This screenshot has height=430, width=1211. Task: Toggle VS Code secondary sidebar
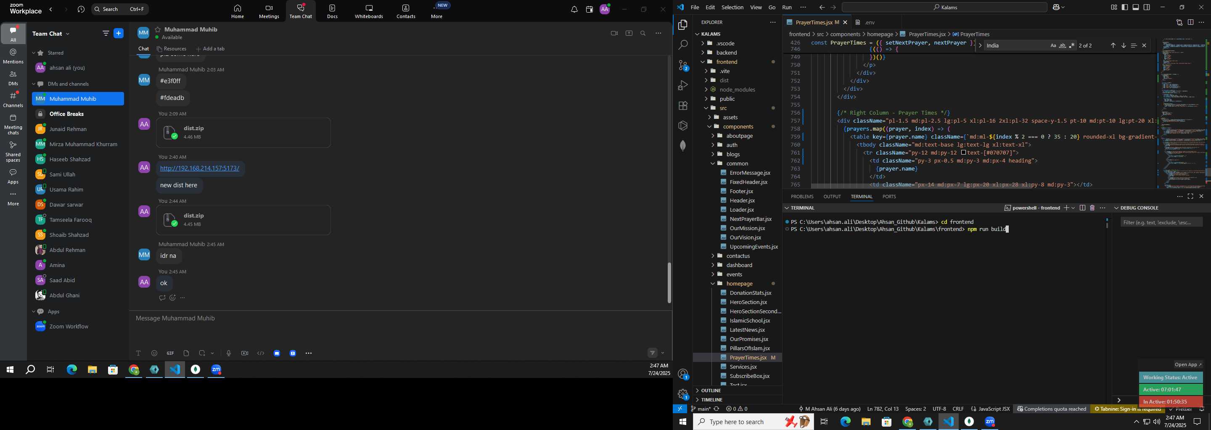(x=1147, y=7)
